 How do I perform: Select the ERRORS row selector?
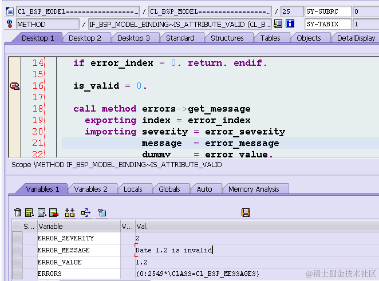pyautogui.click(x=17, y=274)
